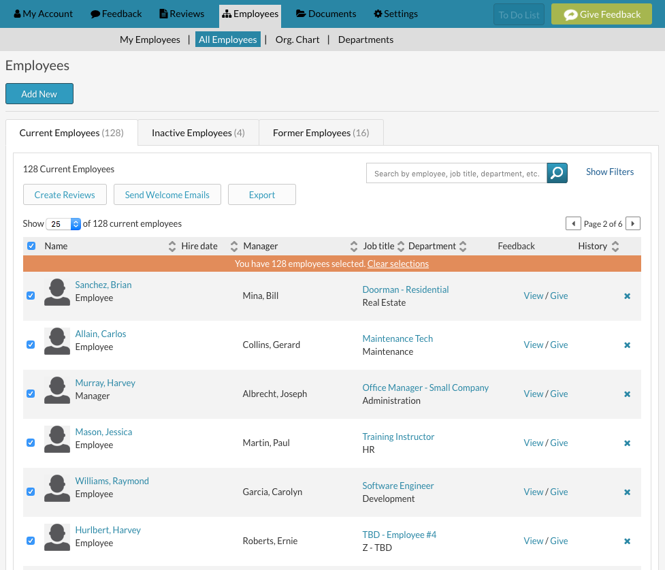Viewport: 665px width, 570px height.
Task: Click the Export button
Action: point(261,195)
